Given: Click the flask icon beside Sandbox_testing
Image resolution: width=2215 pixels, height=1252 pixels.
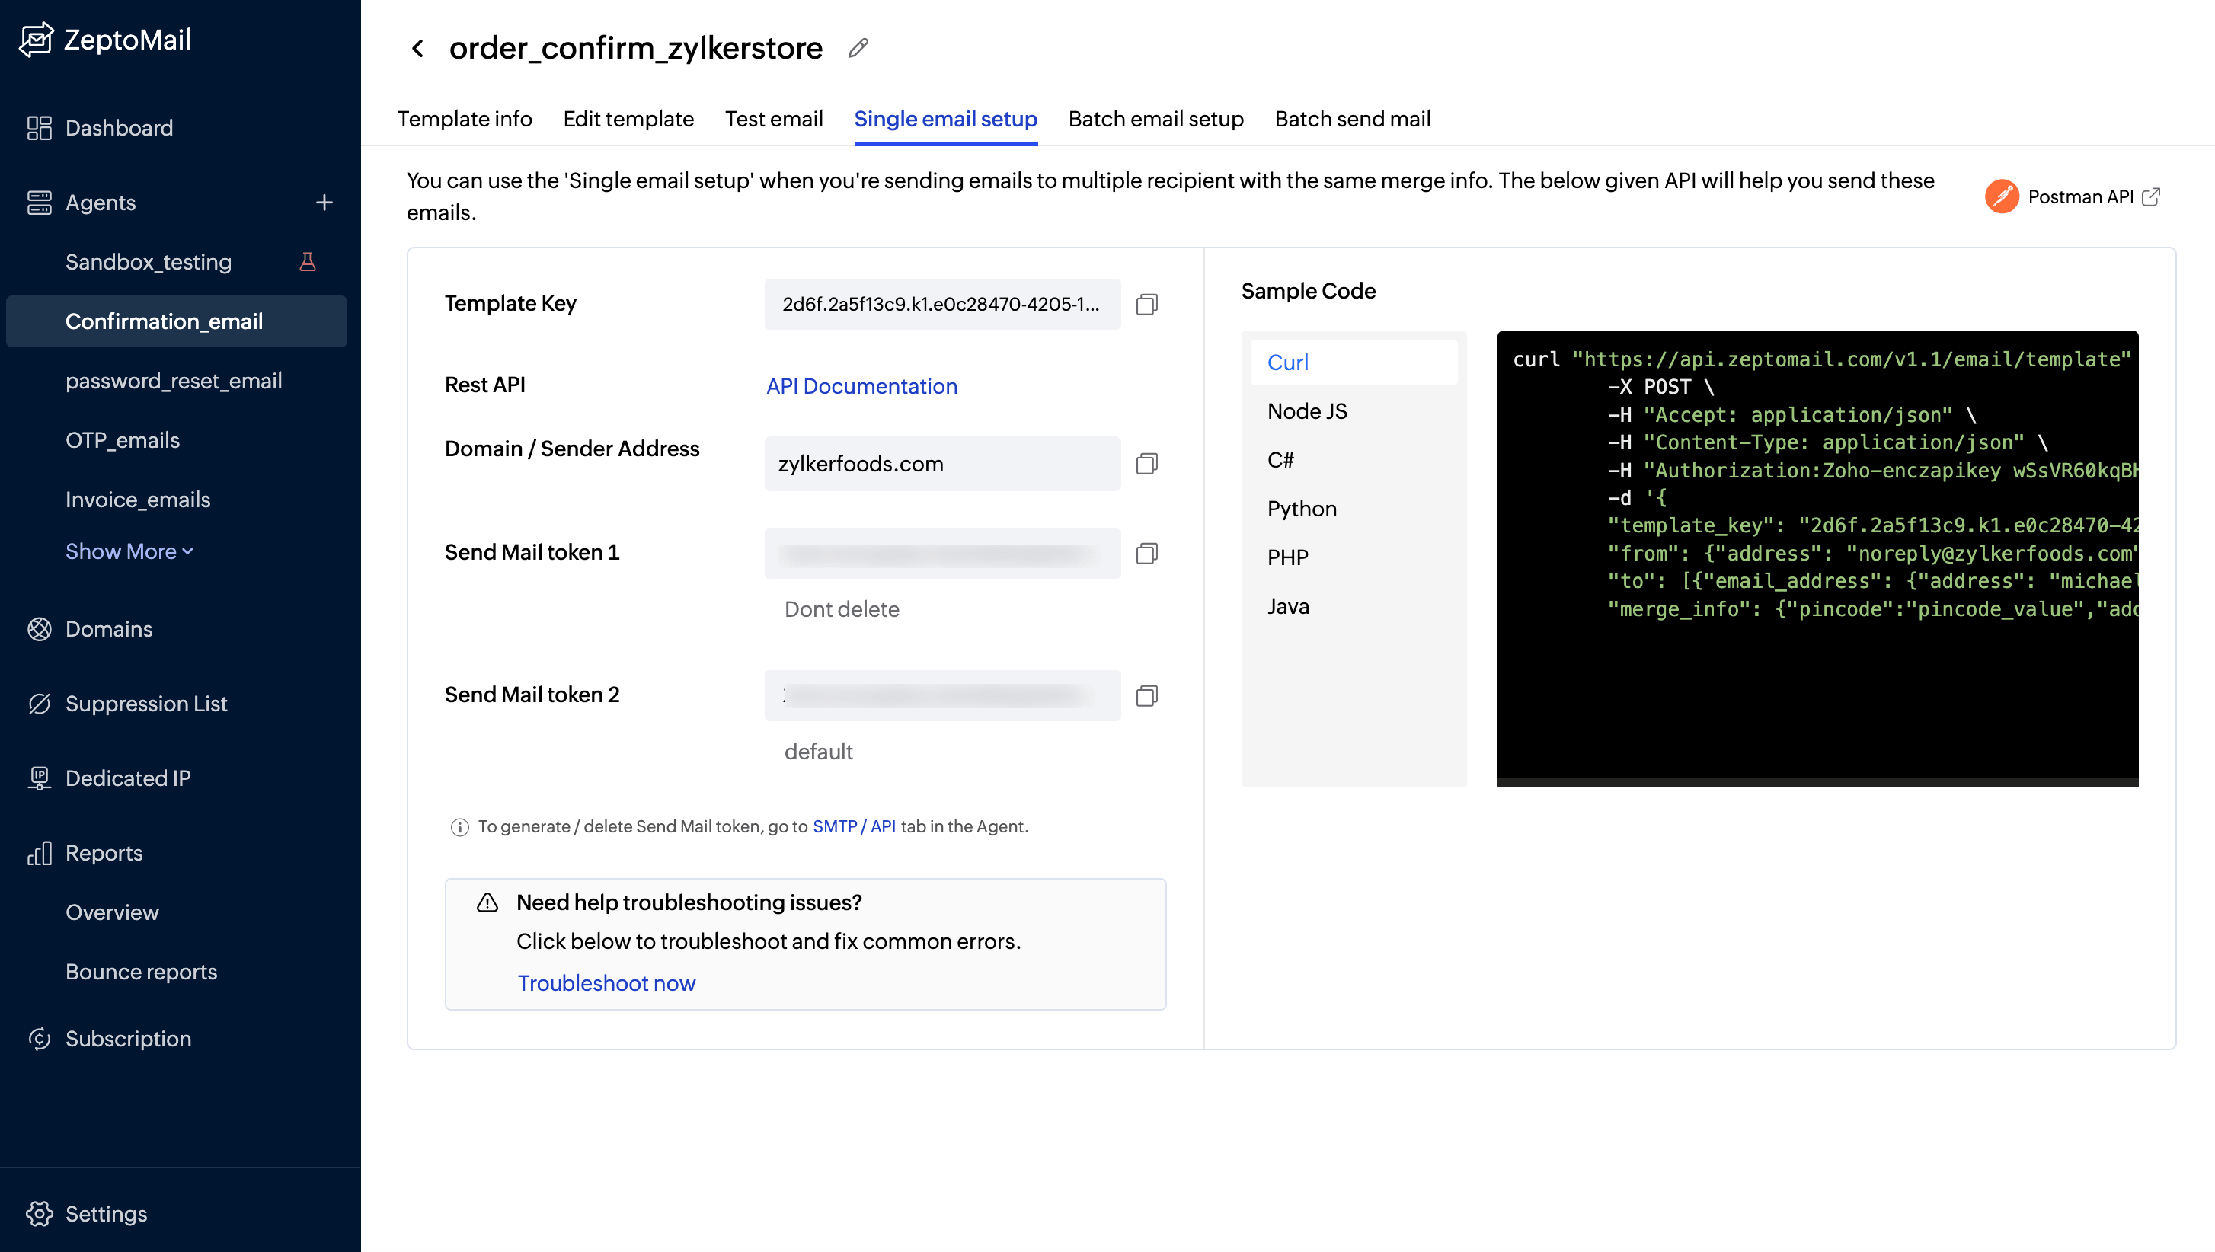Looking at the screenshot, I should pos(308,261).
